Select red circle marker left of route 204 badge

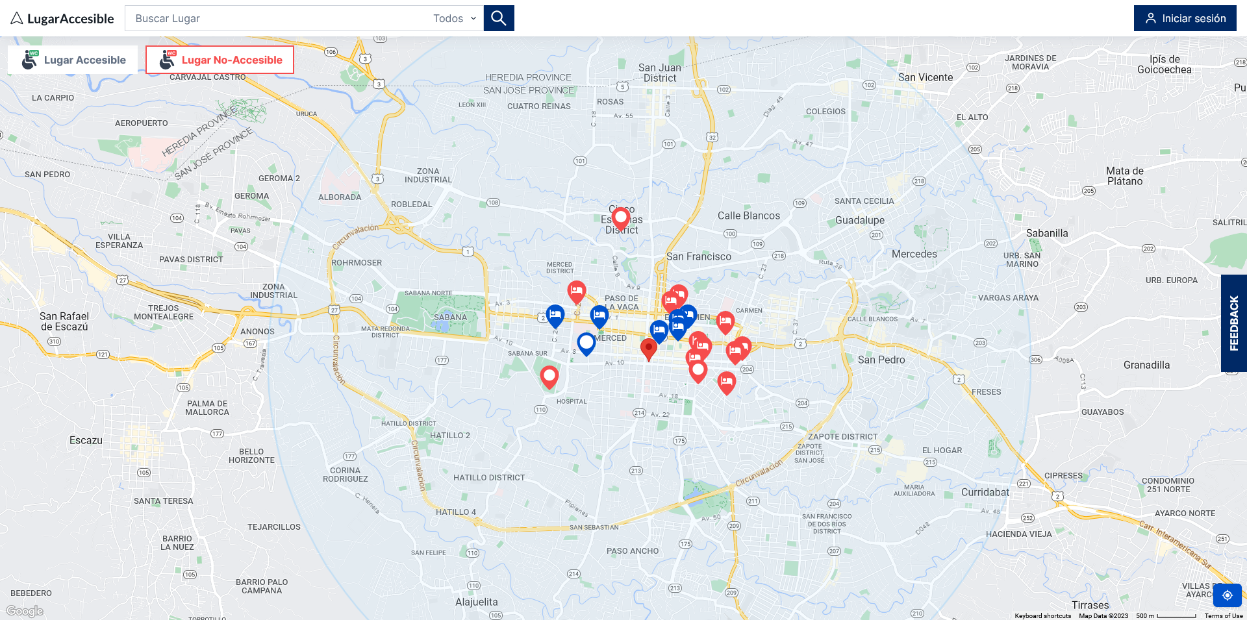(698, 371)
